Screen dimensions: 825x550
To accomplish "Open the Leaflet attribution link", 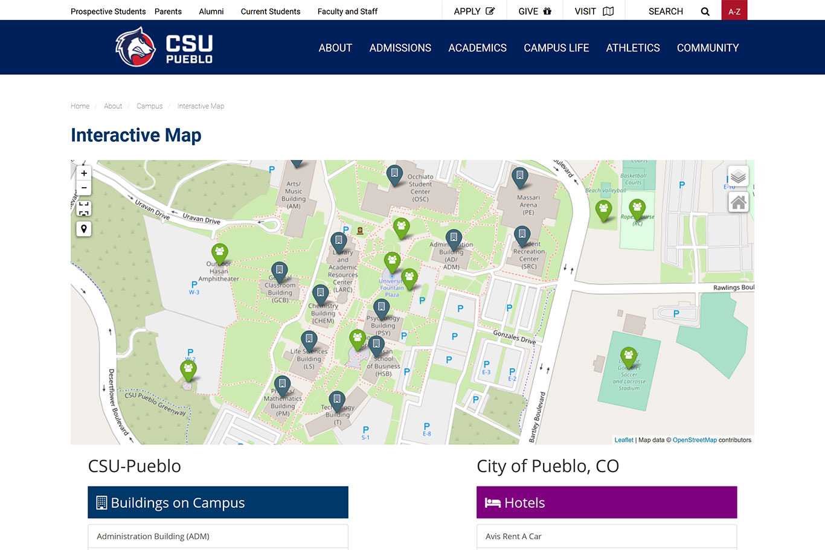I will pos(624,440).
